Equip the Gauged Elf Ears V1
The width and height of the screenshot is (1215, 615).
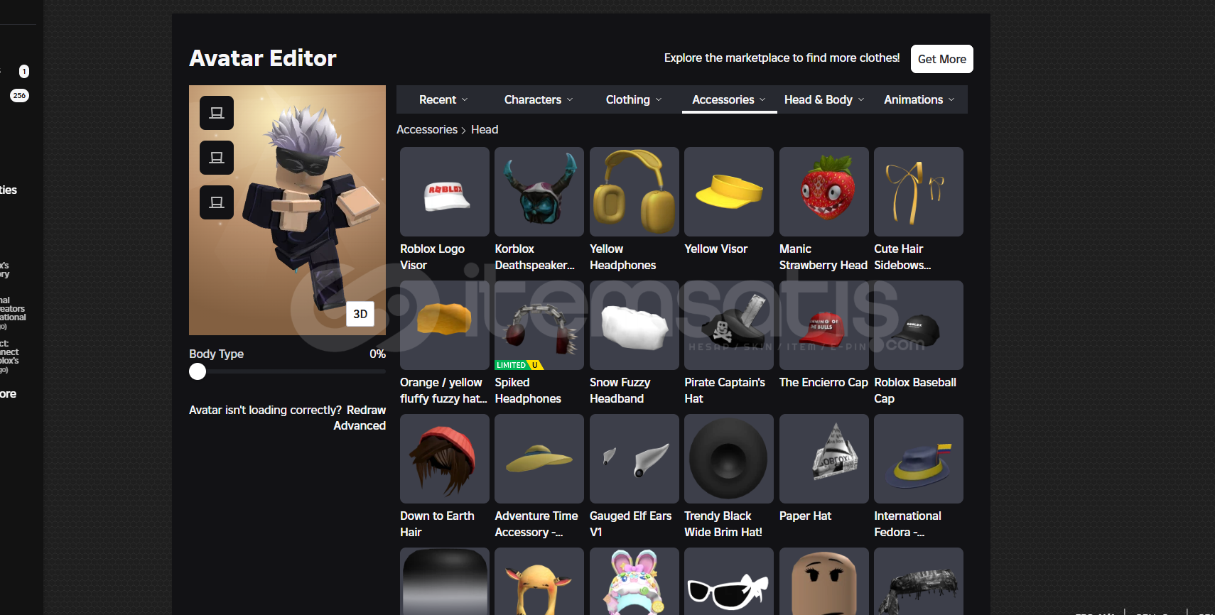pos(634,459)
